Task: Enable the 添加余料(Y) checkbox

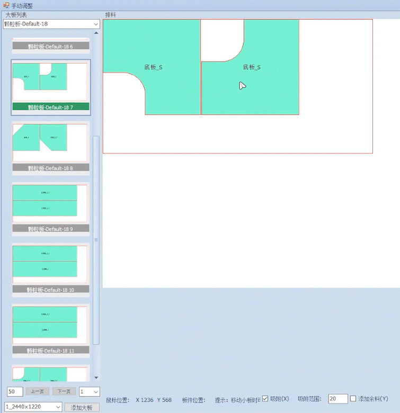Action: coord(353,399)
